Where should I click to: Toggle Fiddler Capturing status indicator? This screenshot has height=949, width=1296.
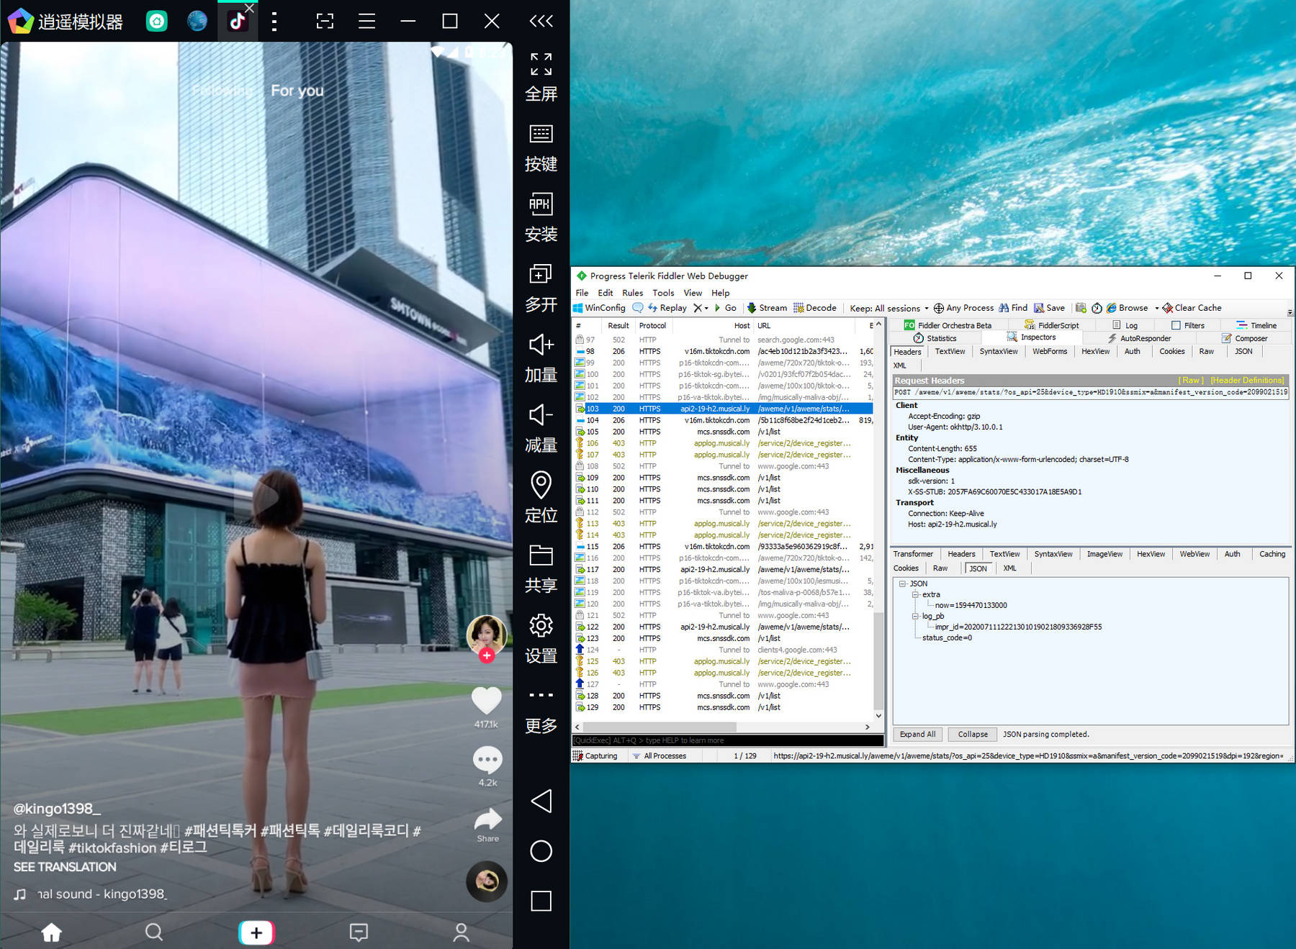click(x=595, y=755)
